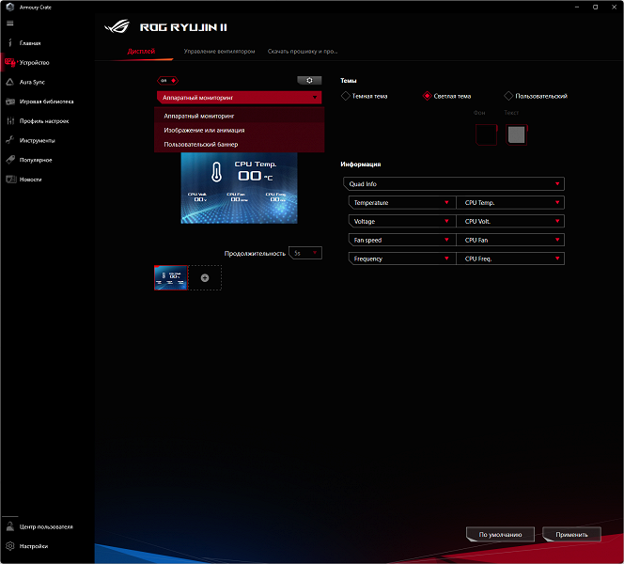
Task: Open Новости section label
Action: (x=31, y=180)
